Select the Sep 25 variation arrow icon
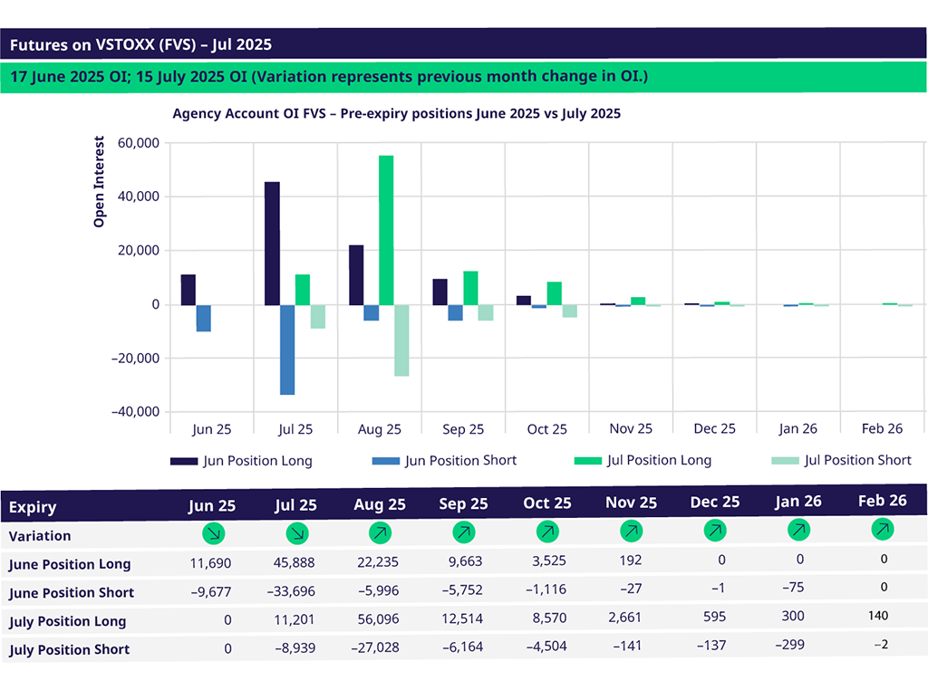The width and height of the screenshot is (928, 690). tap(464, 532)
